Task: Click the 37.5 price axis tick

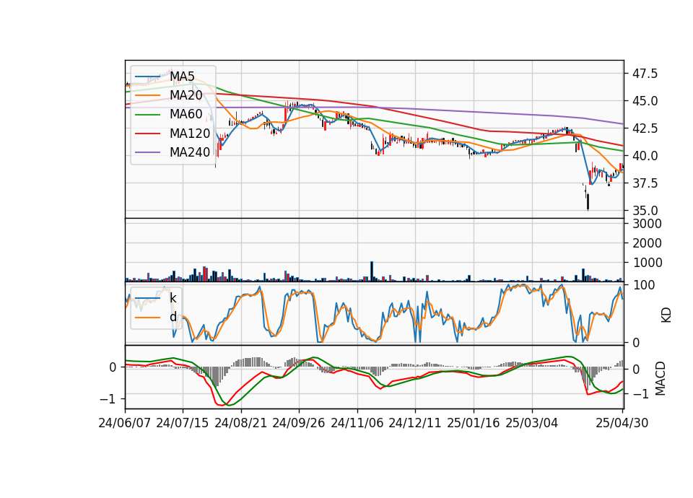Action: 645,183
